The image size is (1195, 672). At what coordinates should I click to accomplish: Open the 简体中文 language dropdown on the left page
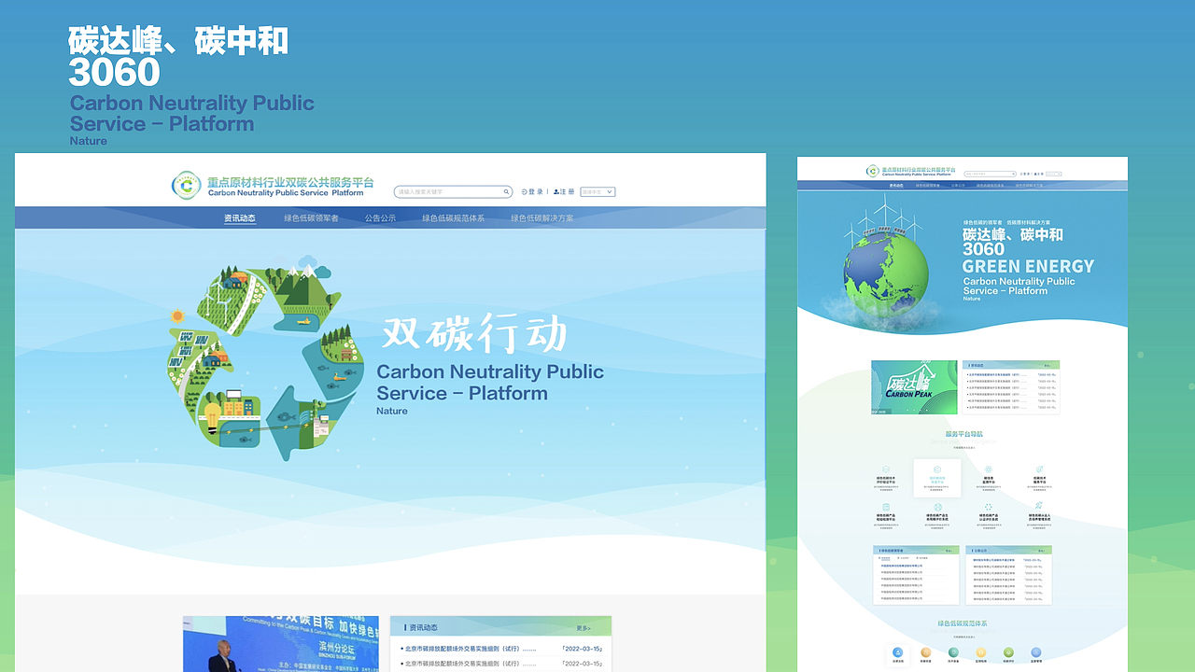pyautogui.click(x=597, y=191)
